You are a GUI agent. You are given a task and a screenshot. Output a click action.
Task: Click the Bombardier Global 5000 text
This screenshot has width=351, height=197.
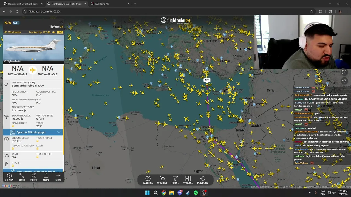[x=28, y=86]
